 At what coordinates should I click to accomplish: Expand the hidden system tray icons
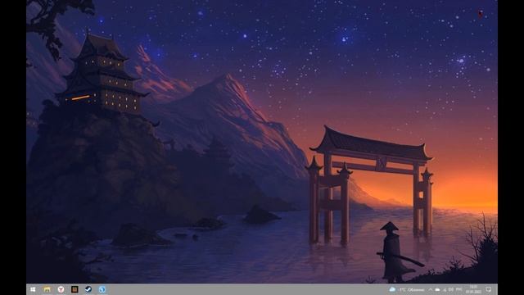(431, 289)
